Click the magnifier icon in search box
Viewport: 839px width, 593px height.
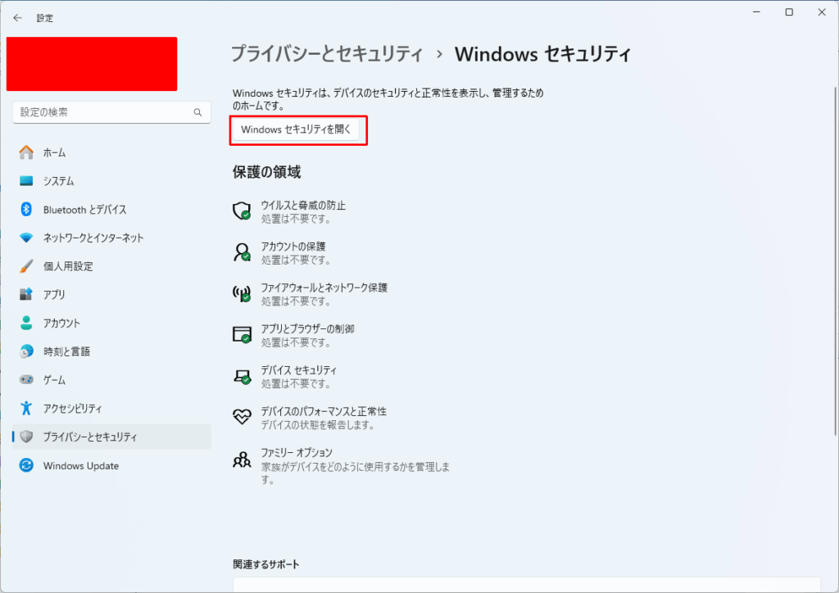[198, 112]
